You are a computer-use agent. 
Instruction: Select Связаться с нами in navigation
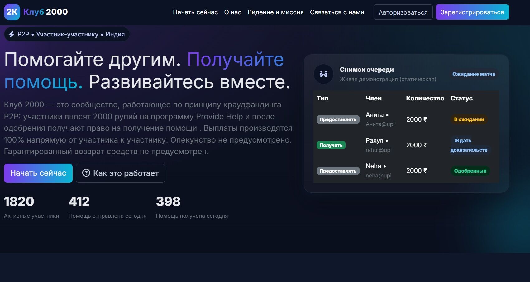(x=337, y=12)
